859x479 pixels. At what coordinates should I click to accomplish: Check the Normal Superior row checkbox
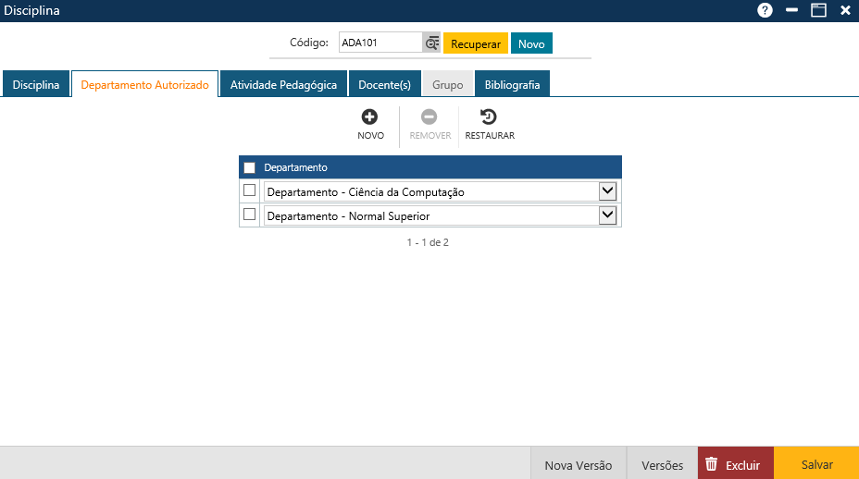(x=249, y=215)
